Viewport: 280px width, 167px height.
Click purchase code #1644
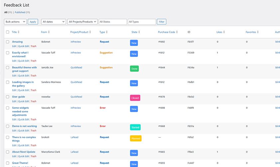tap(162, 68)
